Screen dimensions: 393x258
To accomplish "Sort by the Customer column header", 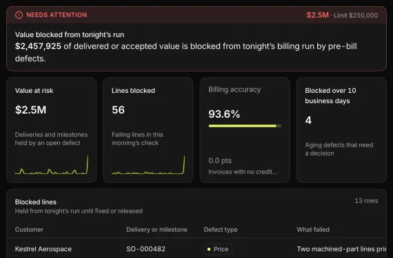I will pos(29,230).
